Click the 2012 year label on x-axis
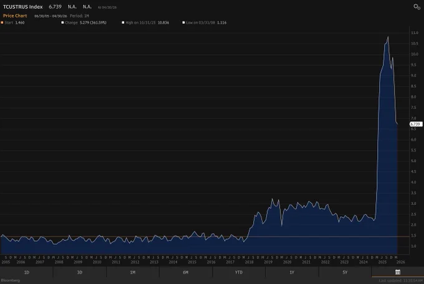The image size is (424, 284). pos(135,262)
